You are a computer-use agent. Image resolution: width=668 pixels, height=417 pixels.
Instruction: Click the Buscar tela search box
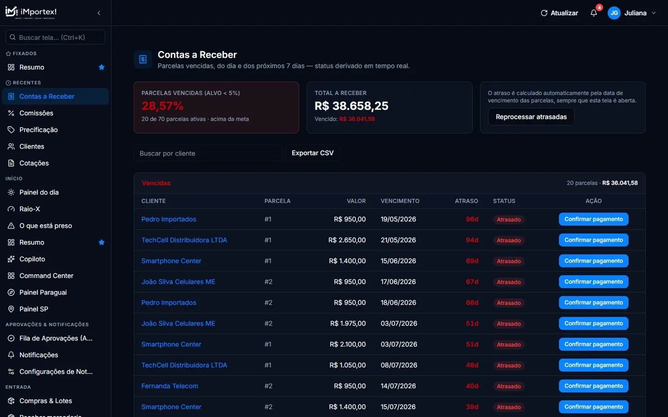click(x=56, y=37)
